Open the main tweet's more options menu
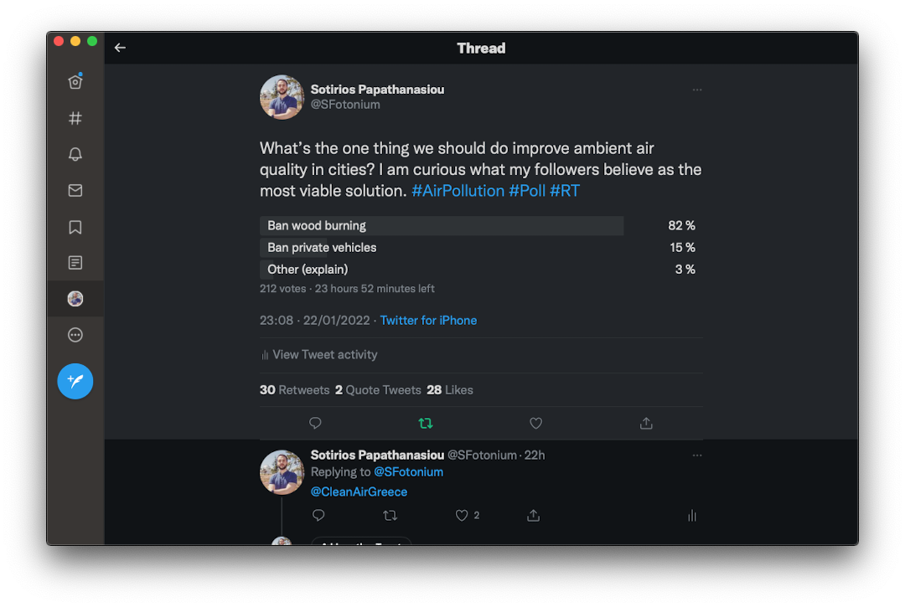 pos(697,90)
